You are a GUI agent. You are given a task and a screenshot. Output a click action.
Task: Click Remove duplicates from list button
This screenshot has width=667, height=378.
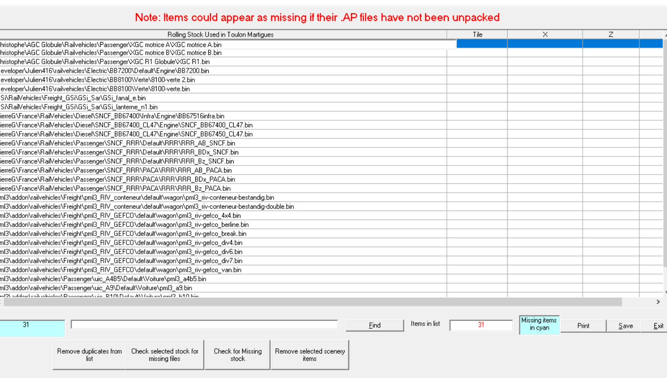pyautogui.click(x=89, y=355)
